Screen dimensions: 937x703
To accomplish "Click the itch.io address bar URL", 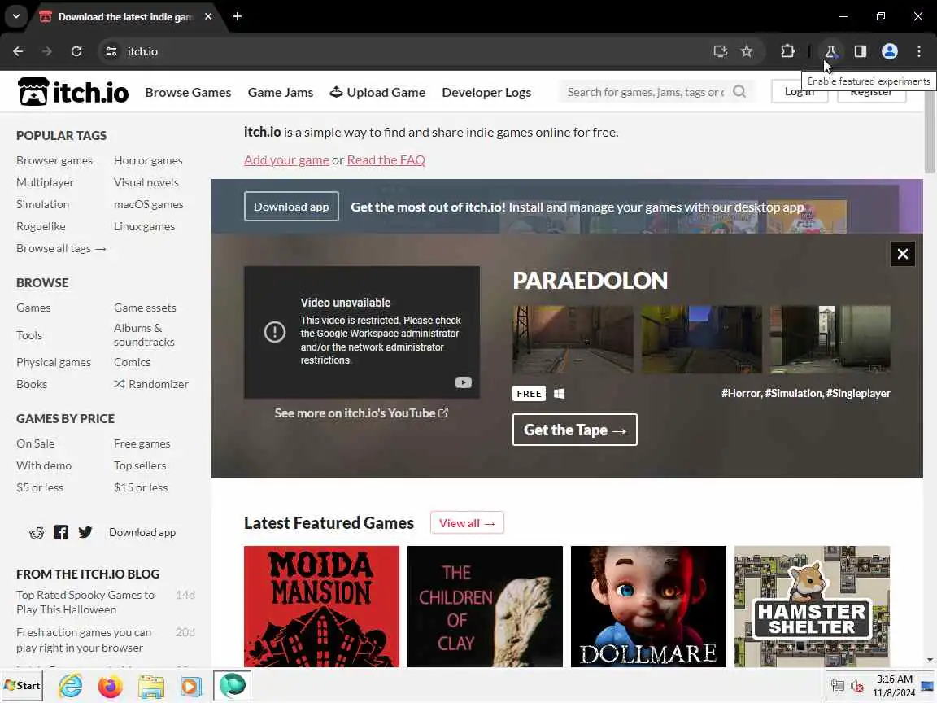I will (x=143, y=51).
